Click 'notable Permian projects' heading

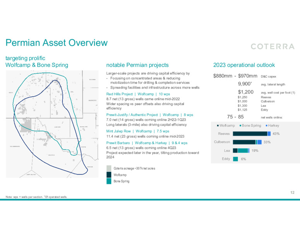click(137, 65)
